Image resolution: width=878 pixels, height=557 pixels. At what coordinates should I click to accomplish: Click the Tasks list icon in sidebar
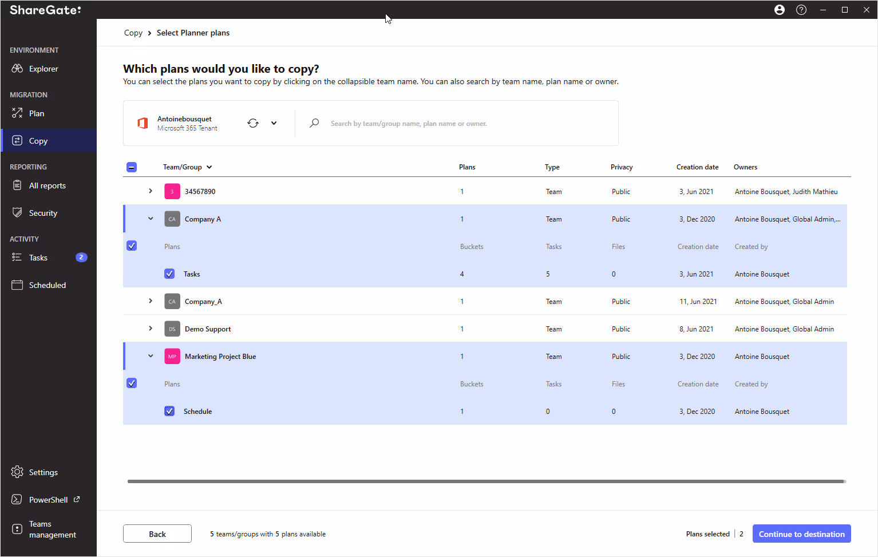[17, 257]
